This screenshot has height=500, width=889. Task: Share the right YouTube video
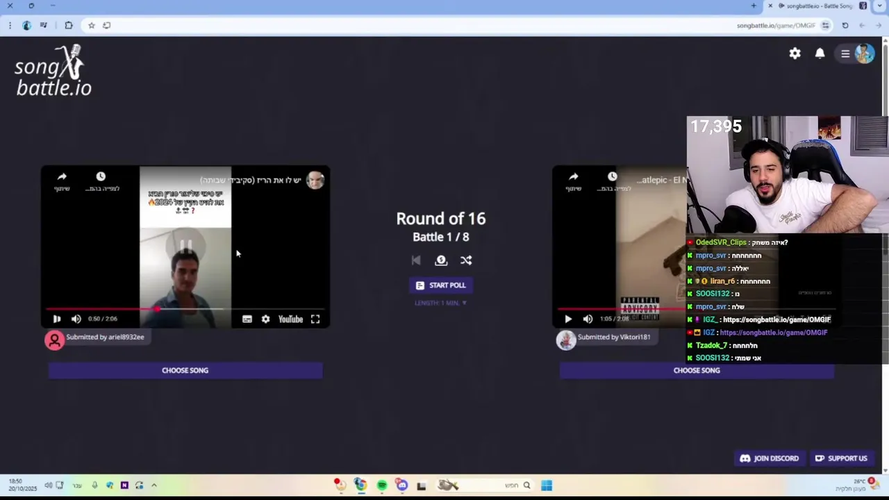coord(573,181)
